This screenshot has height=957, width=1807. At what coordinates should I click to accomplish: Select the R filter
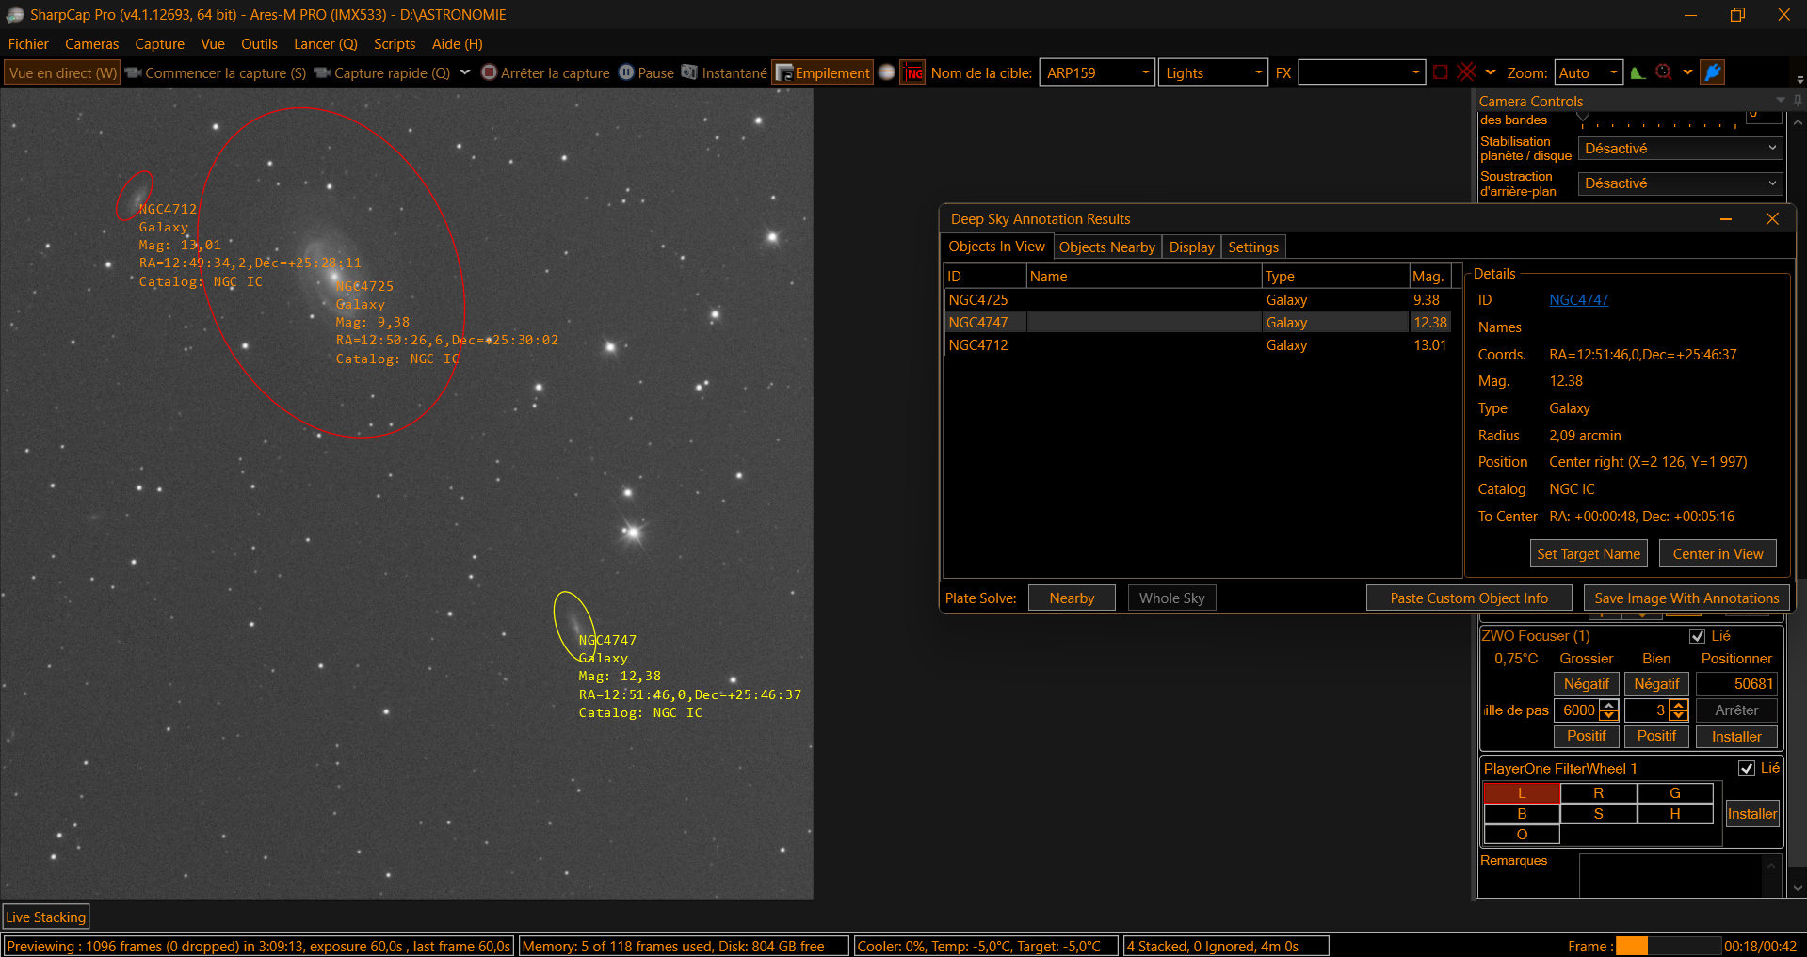coord(1598,793)
